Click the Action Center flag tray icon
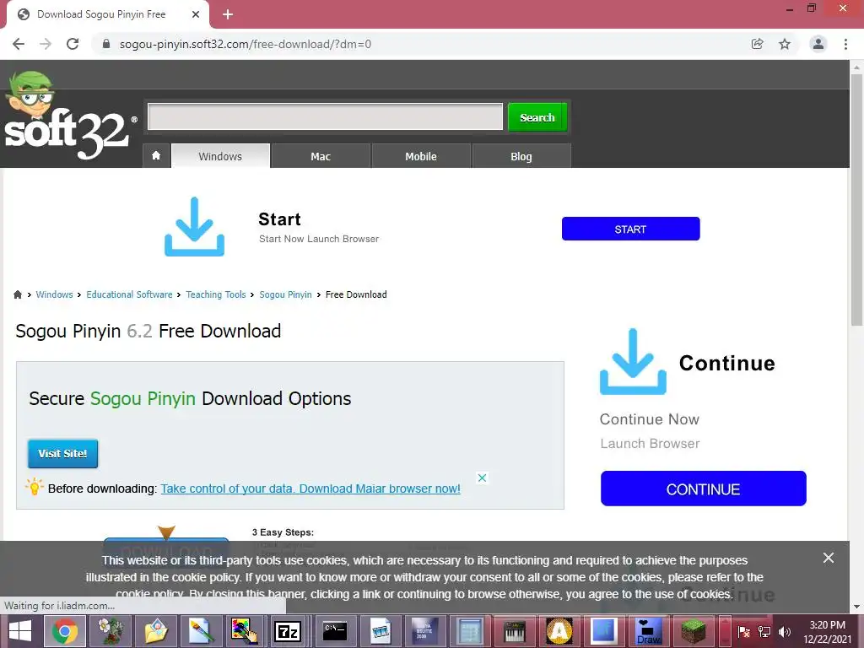 click(743, 632)
